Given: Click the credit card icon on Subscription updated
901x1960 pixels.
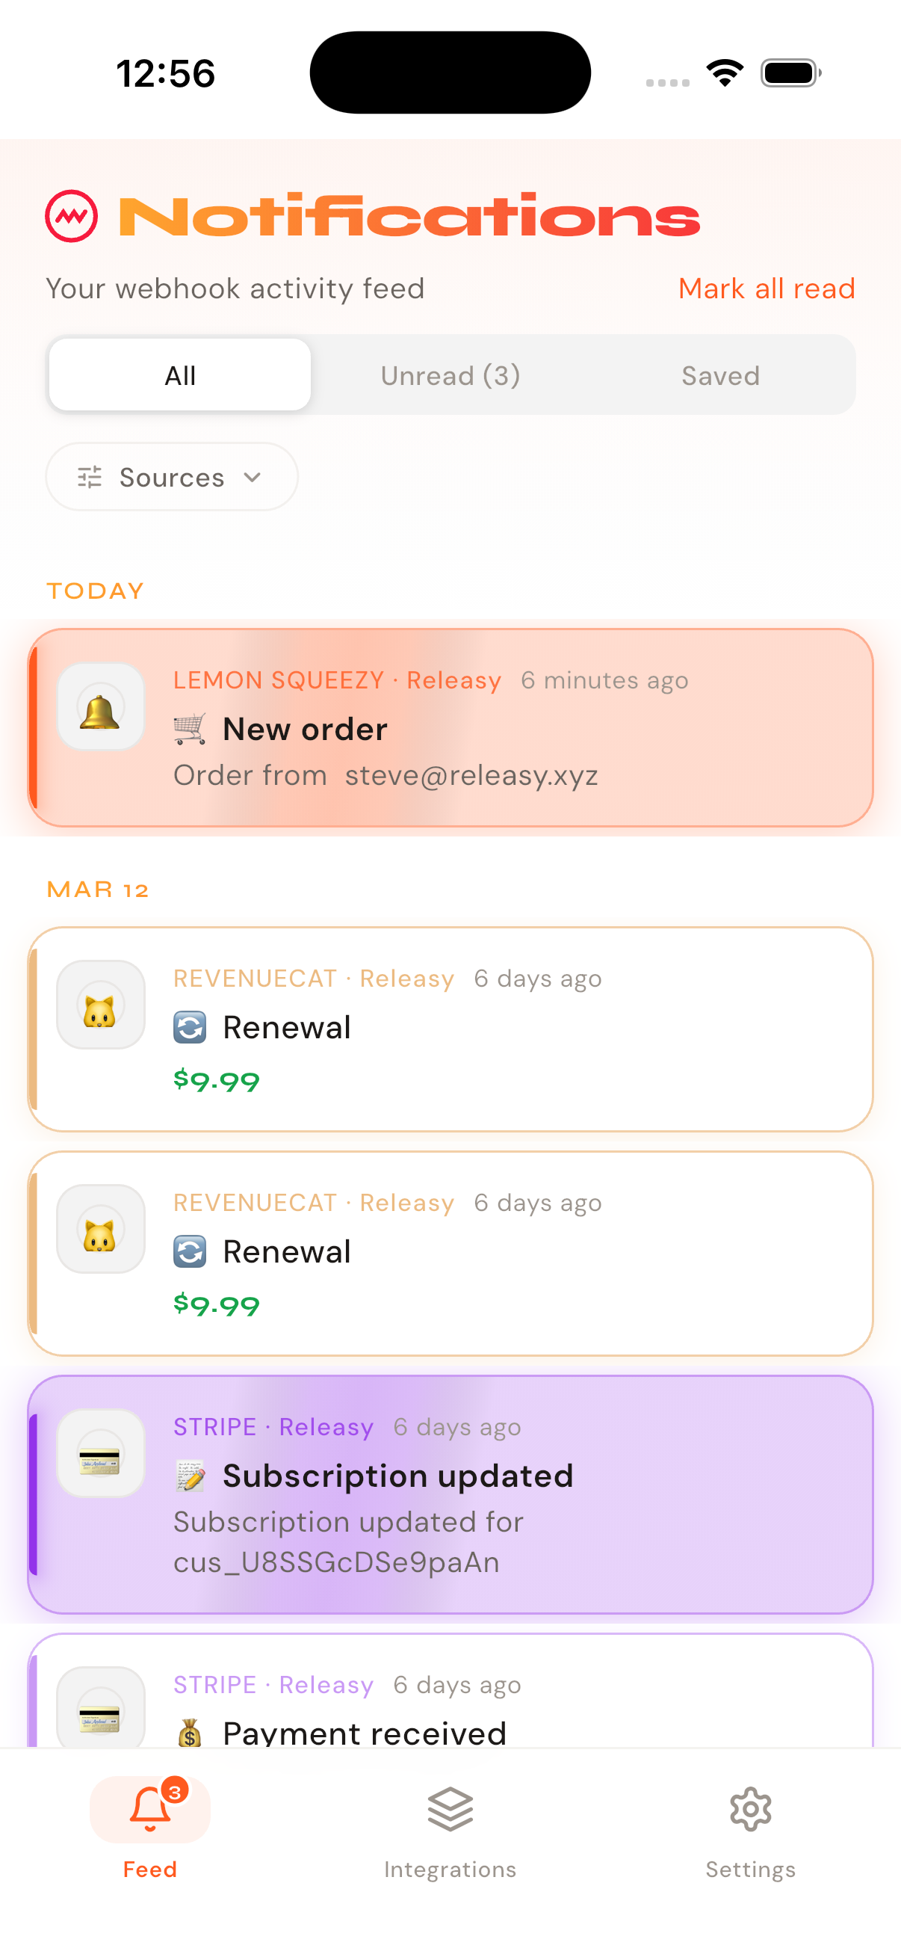Looking at the screenshot, I should pos(99,1453).
